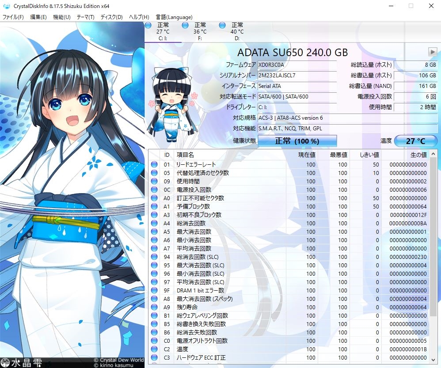Click the しきい値 column header
Screen dimensions: 441x368
tap(365, 155)
